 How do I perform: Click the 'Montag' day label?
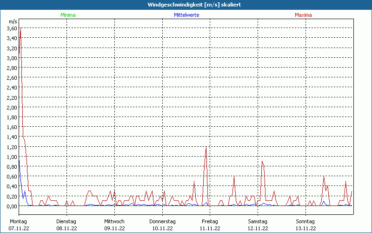tap(19, 222)
